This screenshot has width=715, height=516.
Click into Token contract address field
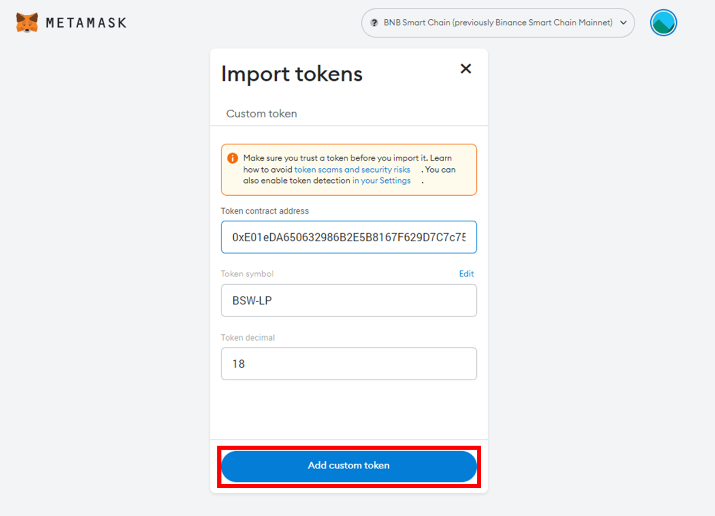[x=349, y=237]
